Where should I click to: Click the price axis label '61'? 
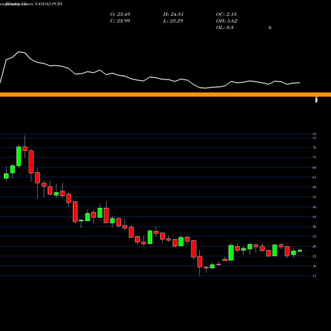[314, 177]
